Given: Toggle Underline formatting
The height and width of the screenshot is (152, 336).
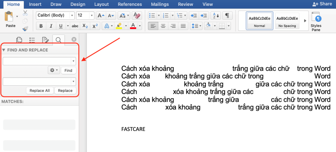Looking at the screenshot, I should click(x=60, y=26).
